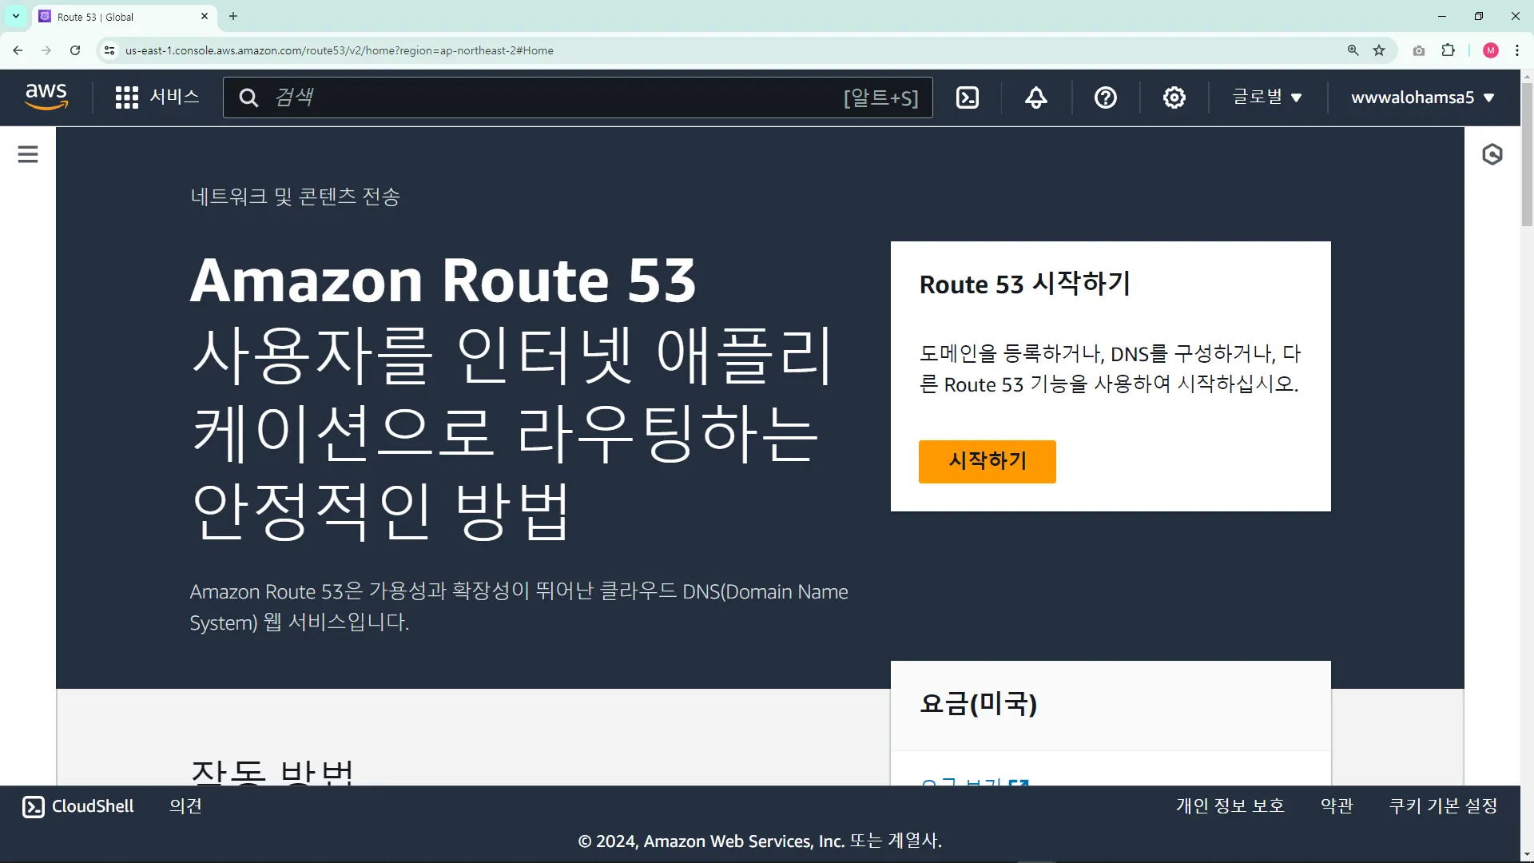Open the 서비스 services grid menu
The width and height of the screenshot is (1534, 863).
point(157,97)
